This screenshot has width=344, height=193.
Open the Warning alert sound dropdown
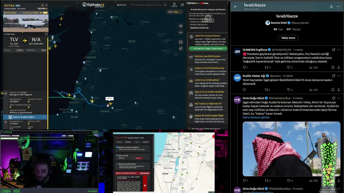126,158
